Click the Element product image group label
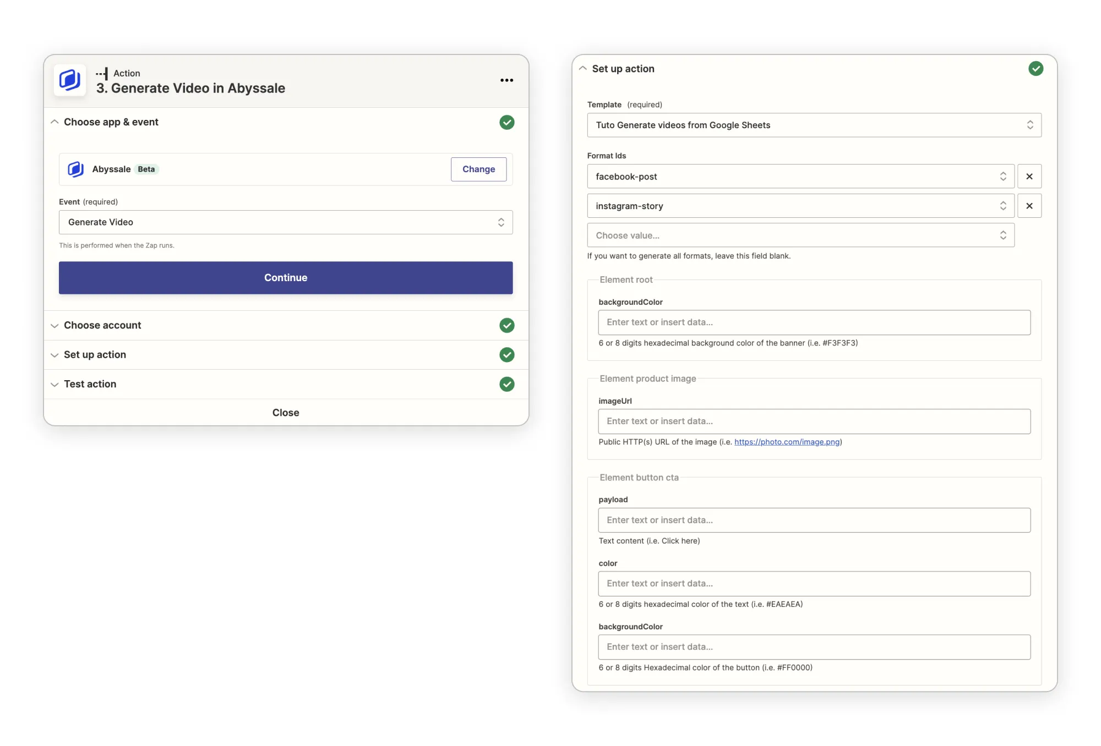This screenshot has width=1101, height=746. [x=648, y=379]
